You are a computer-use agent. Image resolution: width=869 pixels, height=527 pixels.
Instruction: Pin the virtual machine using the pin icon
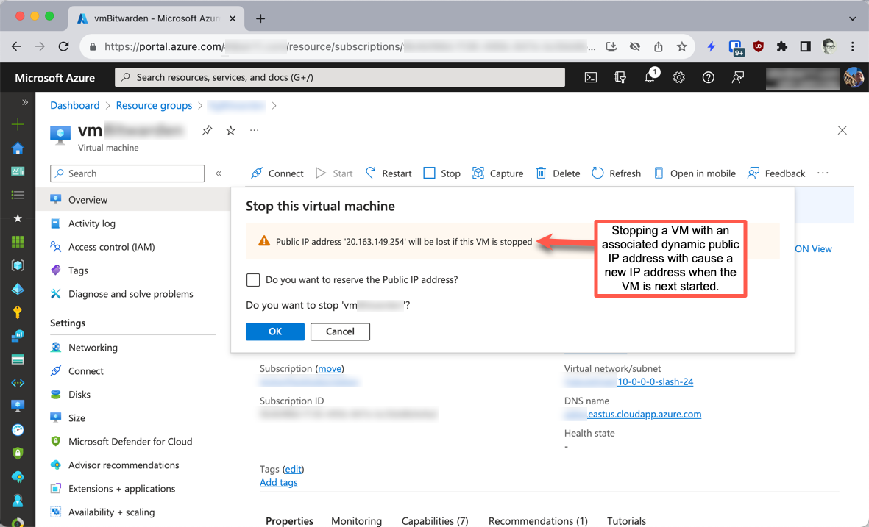[x=207, y=130]
